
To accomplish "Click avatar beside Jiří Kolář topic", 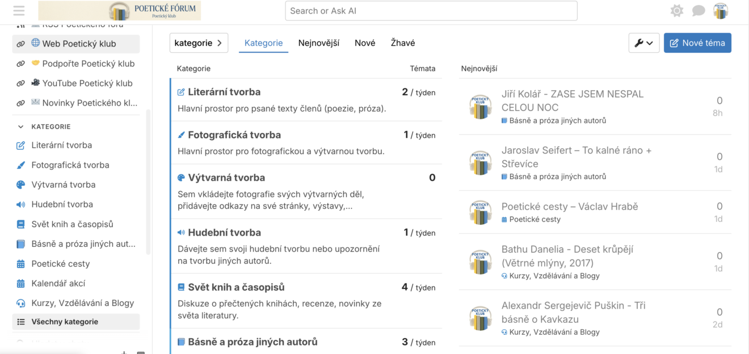I will (481, 106).
